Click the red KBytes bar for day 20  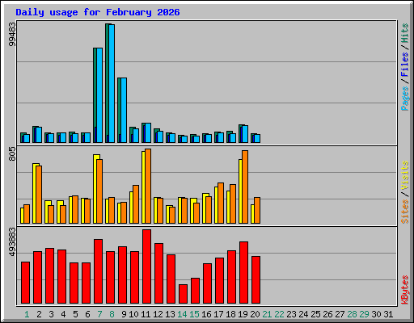256,280
